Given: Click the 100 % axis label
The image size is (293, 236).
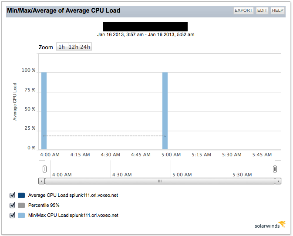Looking at the screenshot, I should coord(29,70).
